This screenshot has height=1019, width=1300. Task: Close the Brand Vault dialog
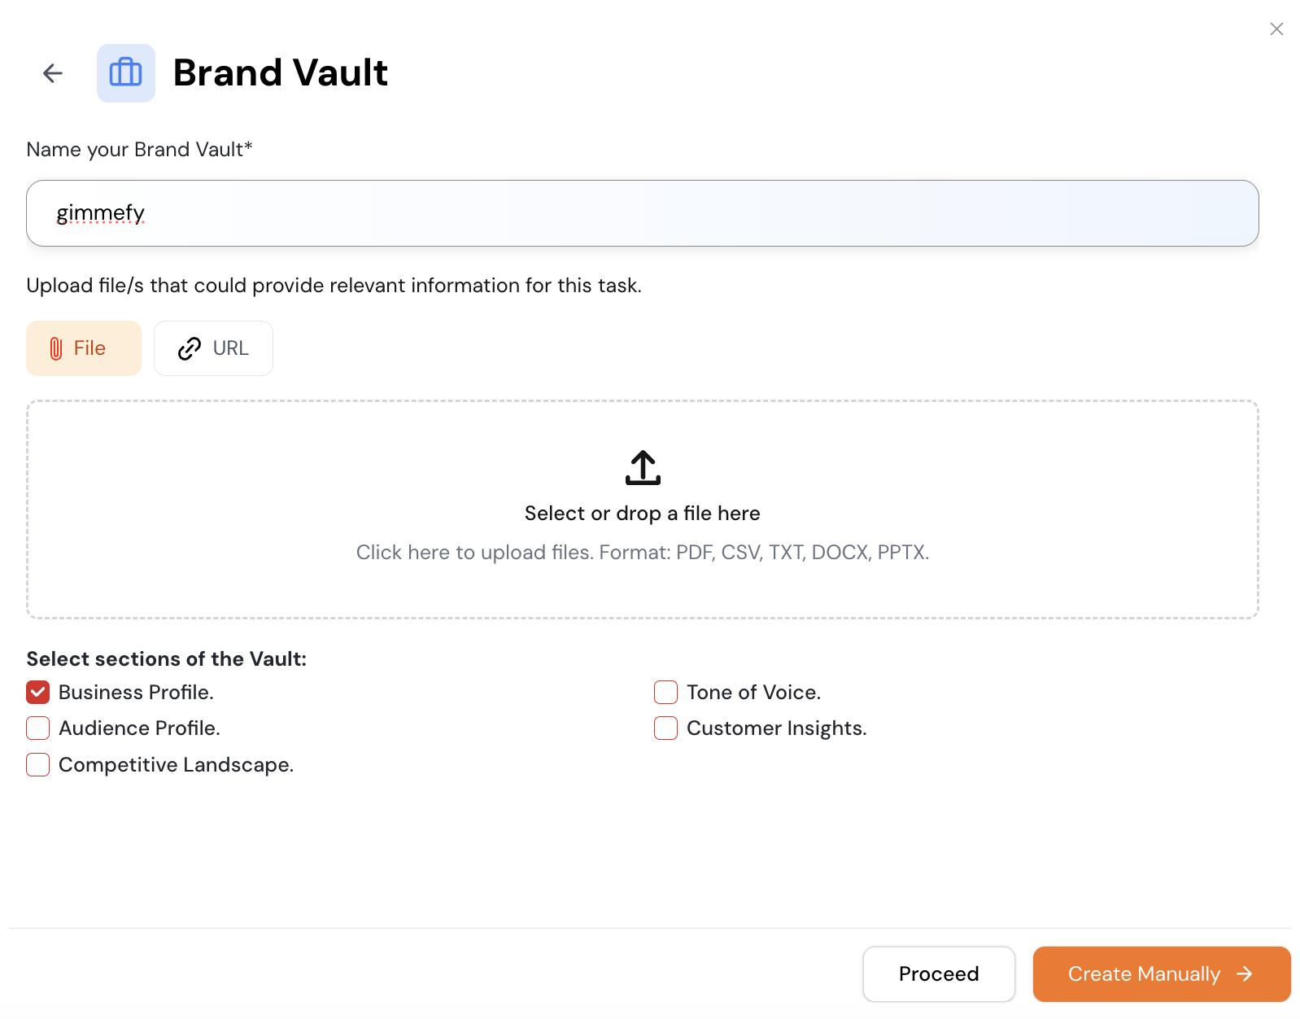click(1276, 29)
